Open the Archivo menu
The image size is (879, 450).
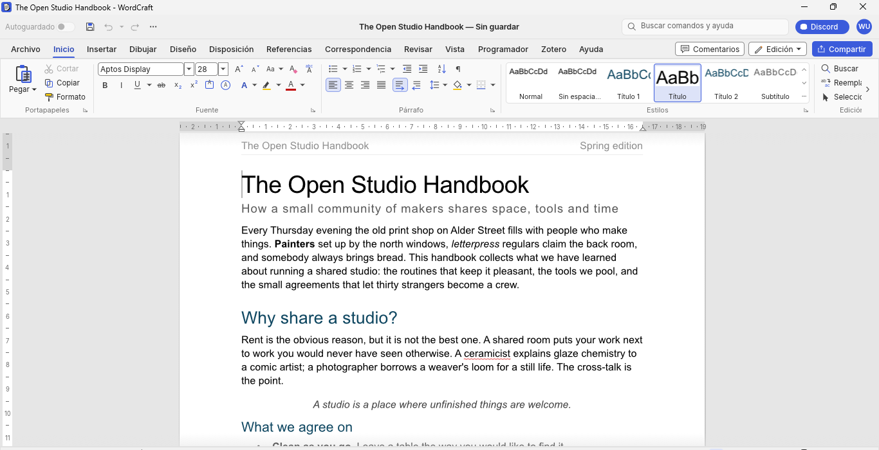tap(26, 49)
